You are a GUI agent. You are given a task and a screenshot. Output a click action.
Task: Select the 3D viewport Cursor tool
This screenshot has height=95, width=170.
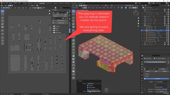click(x=74, y=14)
